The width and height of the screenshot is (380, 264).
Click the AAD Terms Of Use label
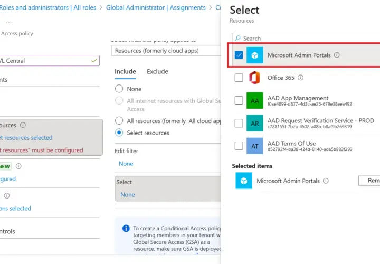tap(291, 144)
